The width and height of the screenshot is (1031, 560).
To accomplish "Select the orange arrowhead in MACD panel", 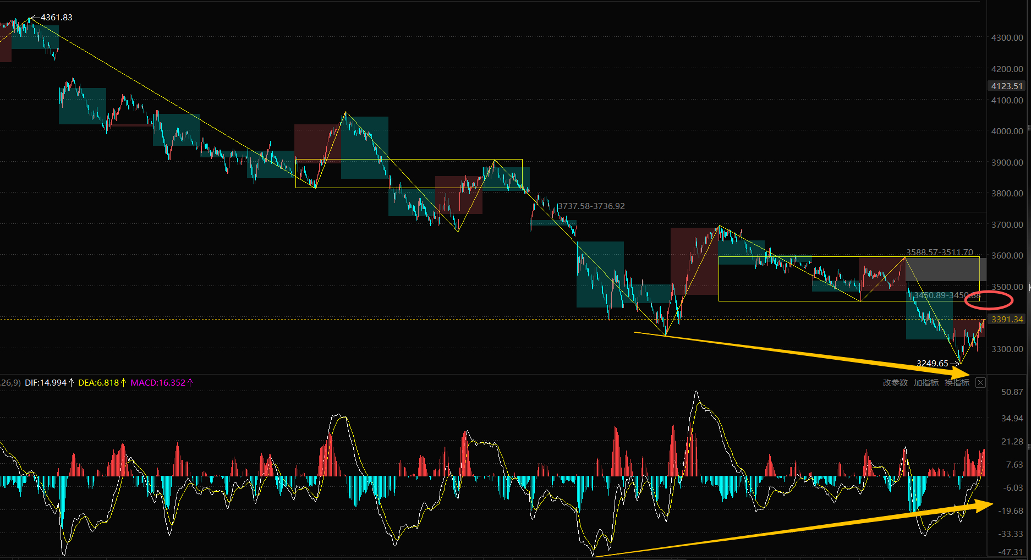I will 982,506.
